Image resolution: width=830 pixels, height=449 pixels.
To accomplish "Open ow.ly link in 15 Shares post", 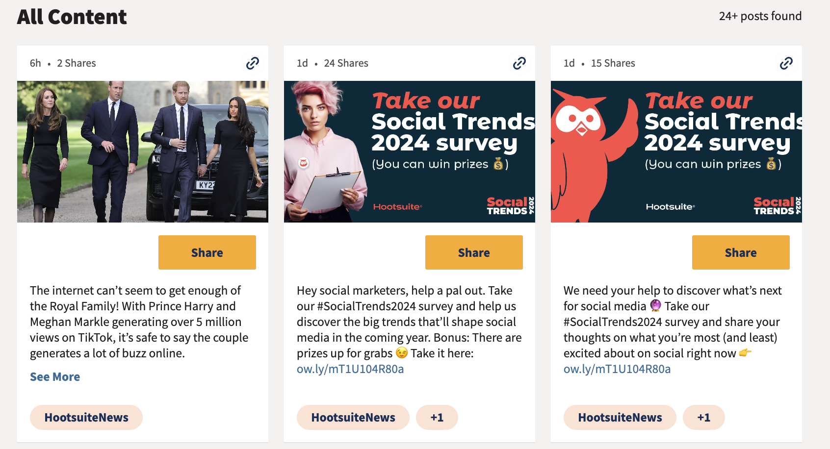I will (x=617, y=369).
